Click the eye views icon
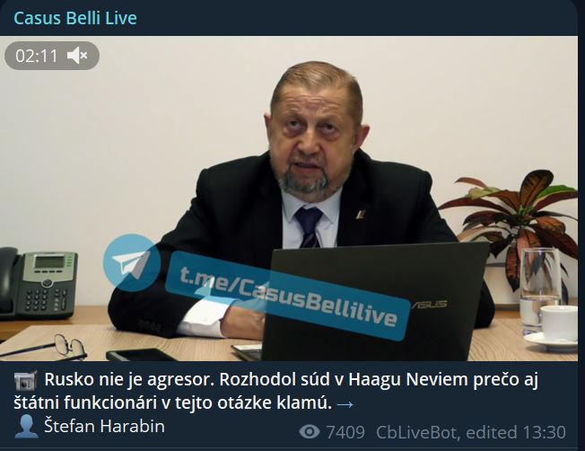 (x=310, y=432)
